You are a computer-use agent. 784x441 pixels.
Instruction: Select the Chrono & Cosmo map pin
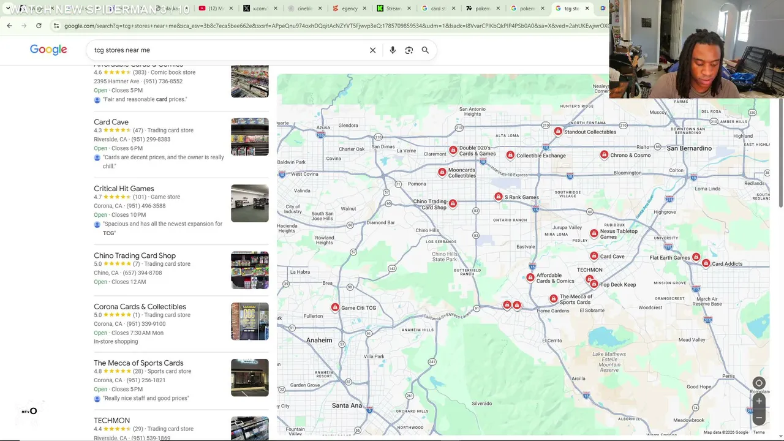(605, 155)
